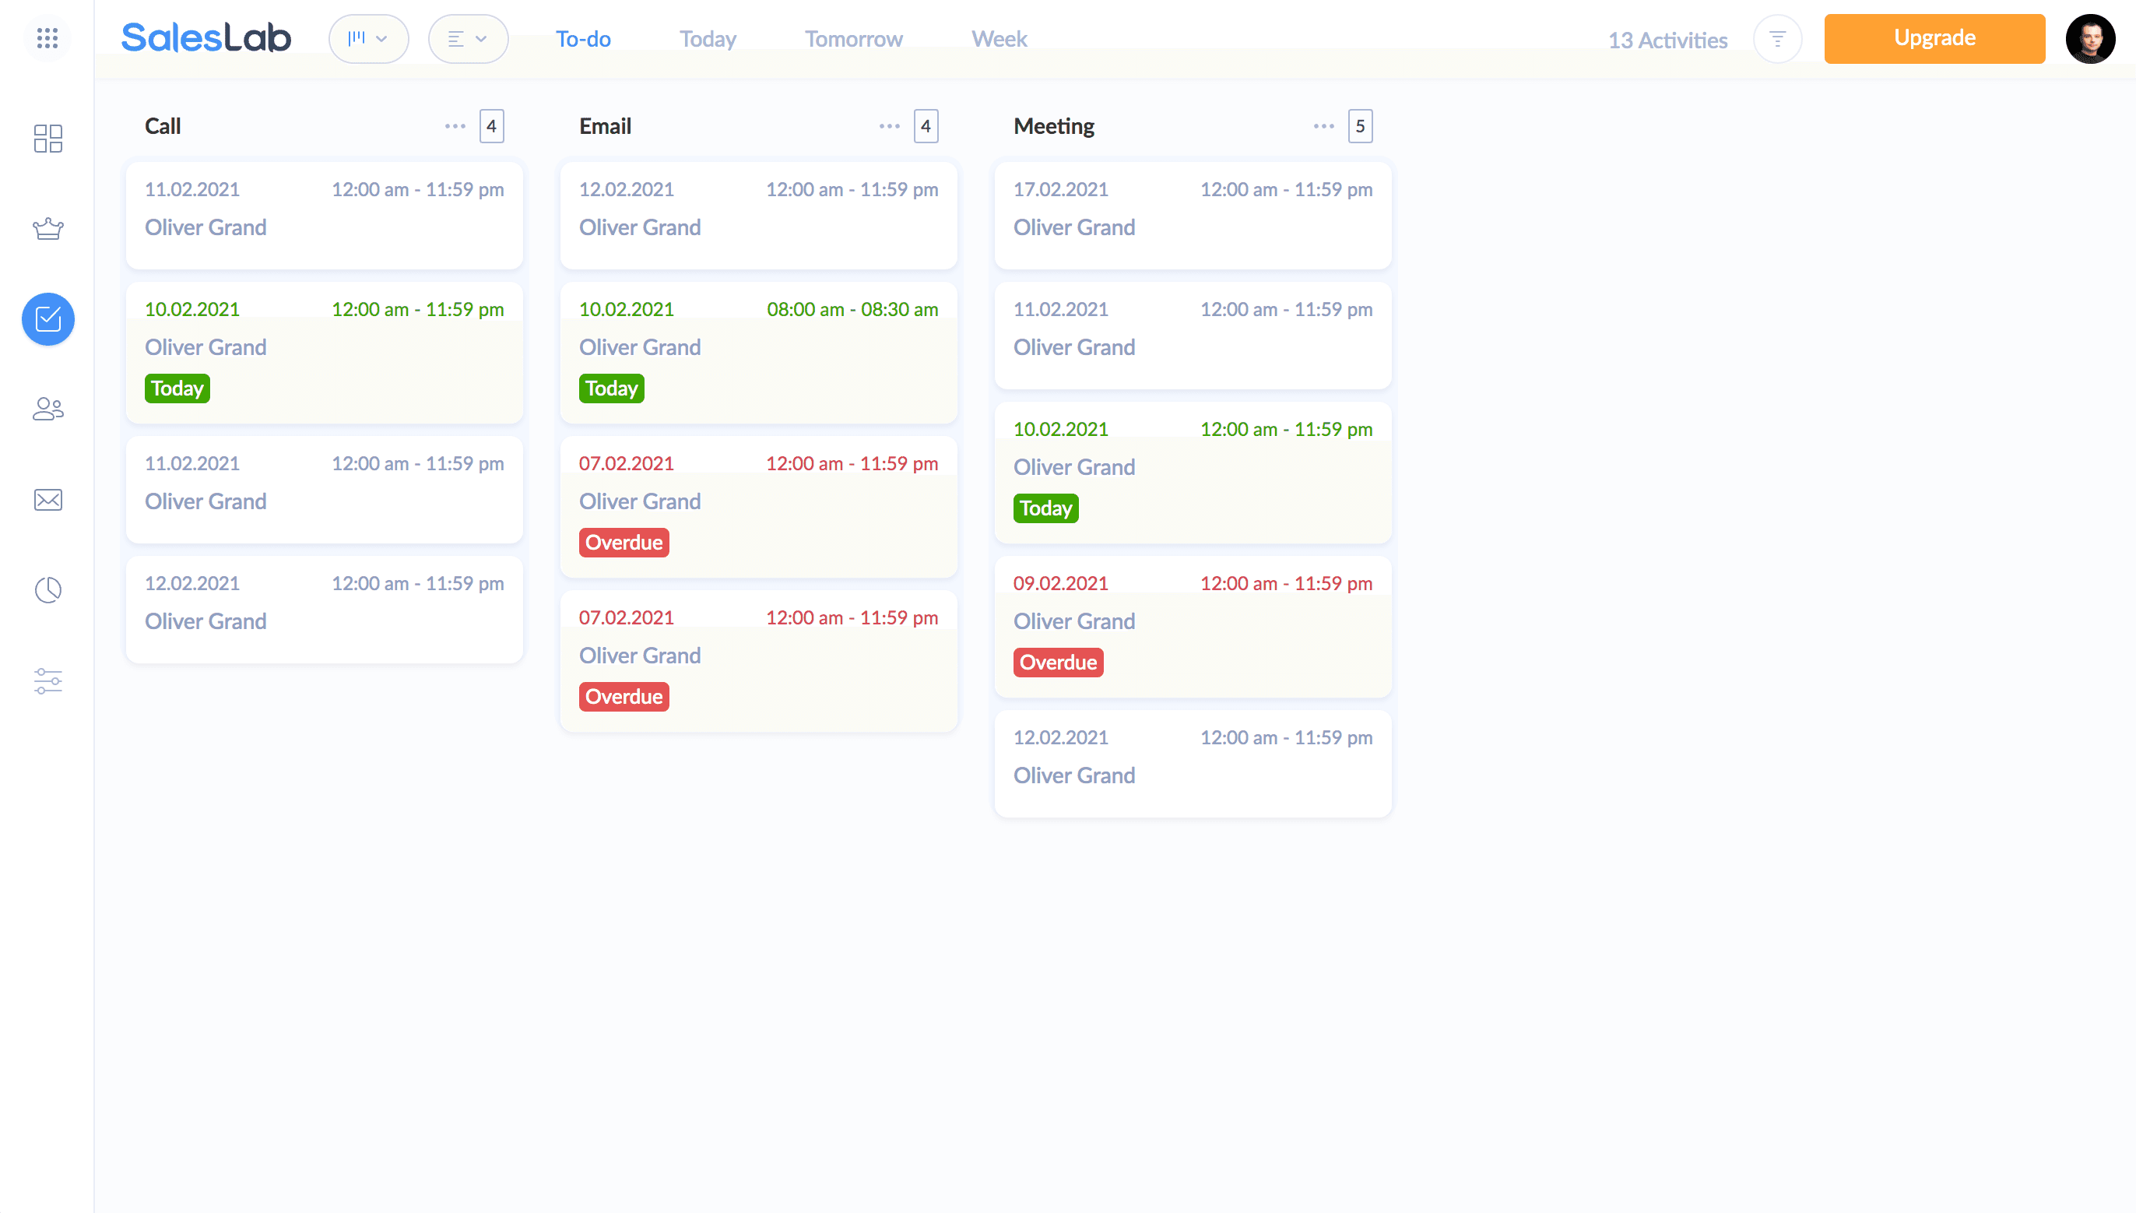Open the board view dropdown
Image resolution: width=2136 pixels, height=1213 pixels.
coord(368,38)
